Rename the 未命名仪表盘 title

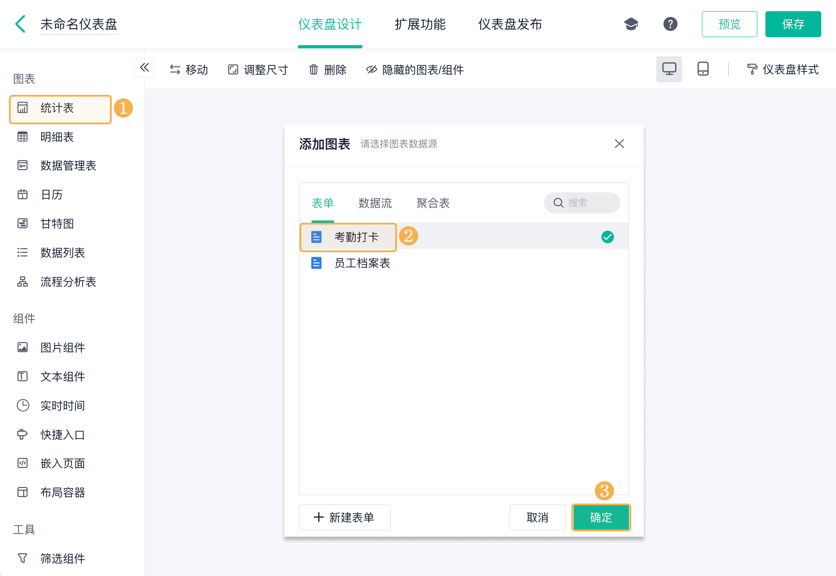(79, 24)
